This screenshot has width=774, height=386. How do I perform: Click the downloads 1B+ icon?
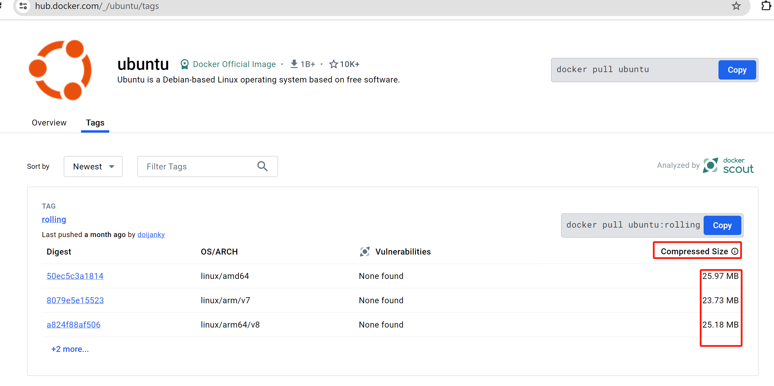click(x=294, y=64)
